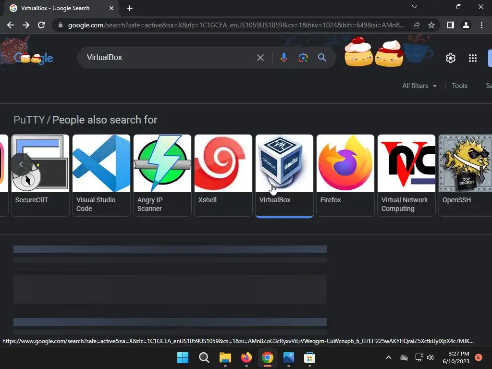Click the Chrome taskbar icon
Viewport: 492px width, 369px height.
pos(267,357)
